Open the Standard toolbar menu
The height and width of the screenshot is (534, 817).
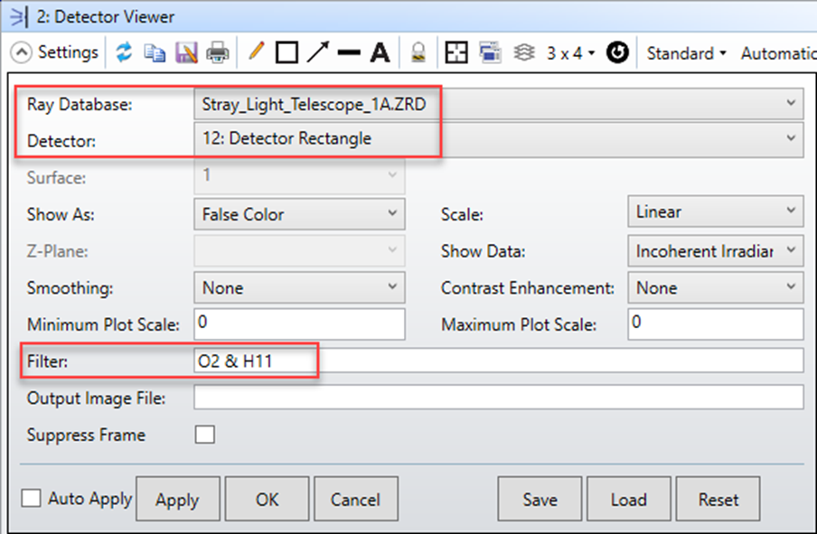point(686,52)
